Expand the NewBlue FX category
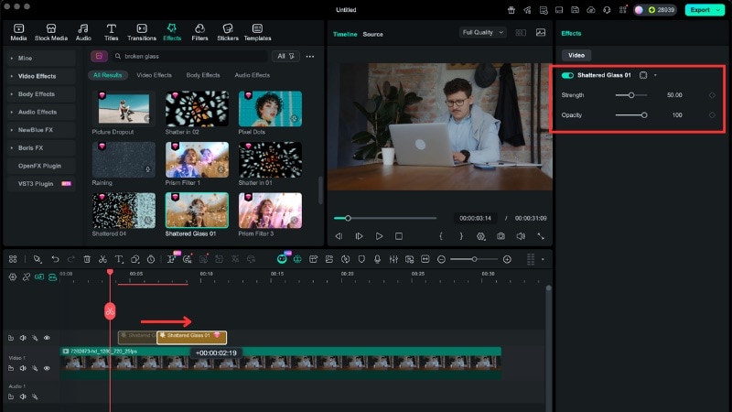The width and height of the screenshot is (732, 412). 41,130
